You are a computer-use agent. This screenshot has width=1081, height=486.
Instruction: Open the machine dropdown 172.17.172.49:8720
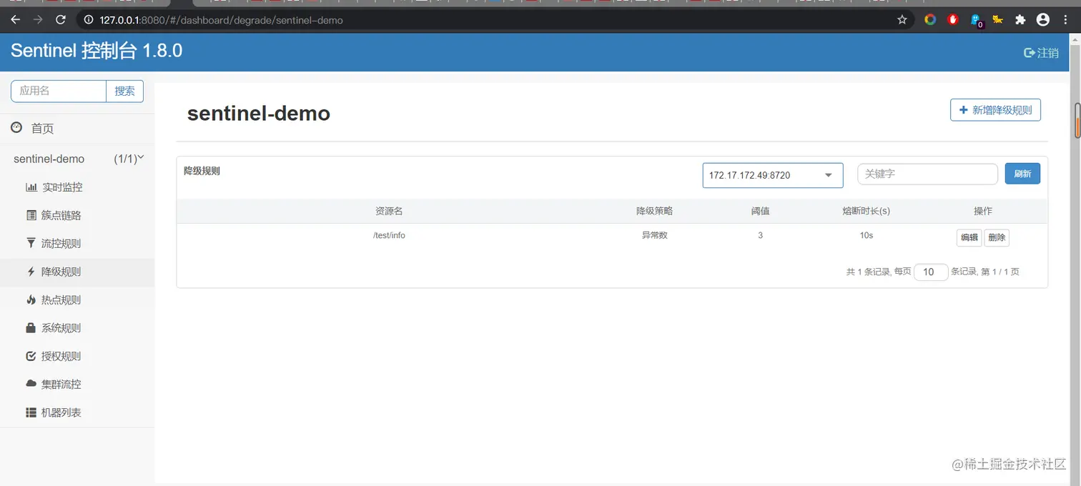[x=773, y=174]
